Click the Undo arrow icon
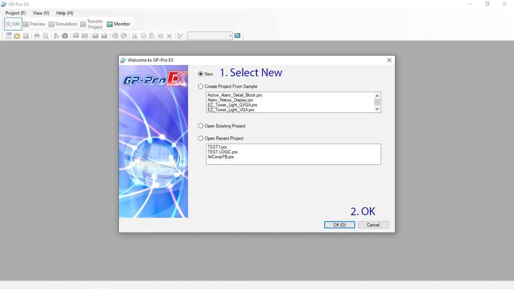 pos(115,36)
